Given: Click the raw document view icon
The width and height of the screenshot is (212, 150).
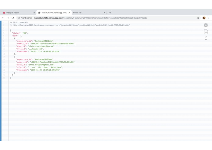Looking at the screenshot, I should click(x=206, y=32).
